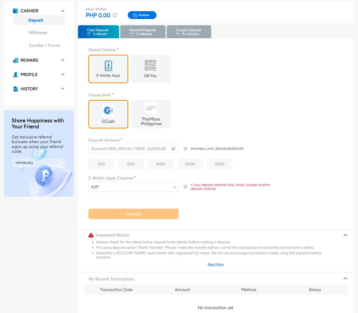Click the Restore wallet icon button
This screenshot has width=358, height=313.
pos(135,15)
